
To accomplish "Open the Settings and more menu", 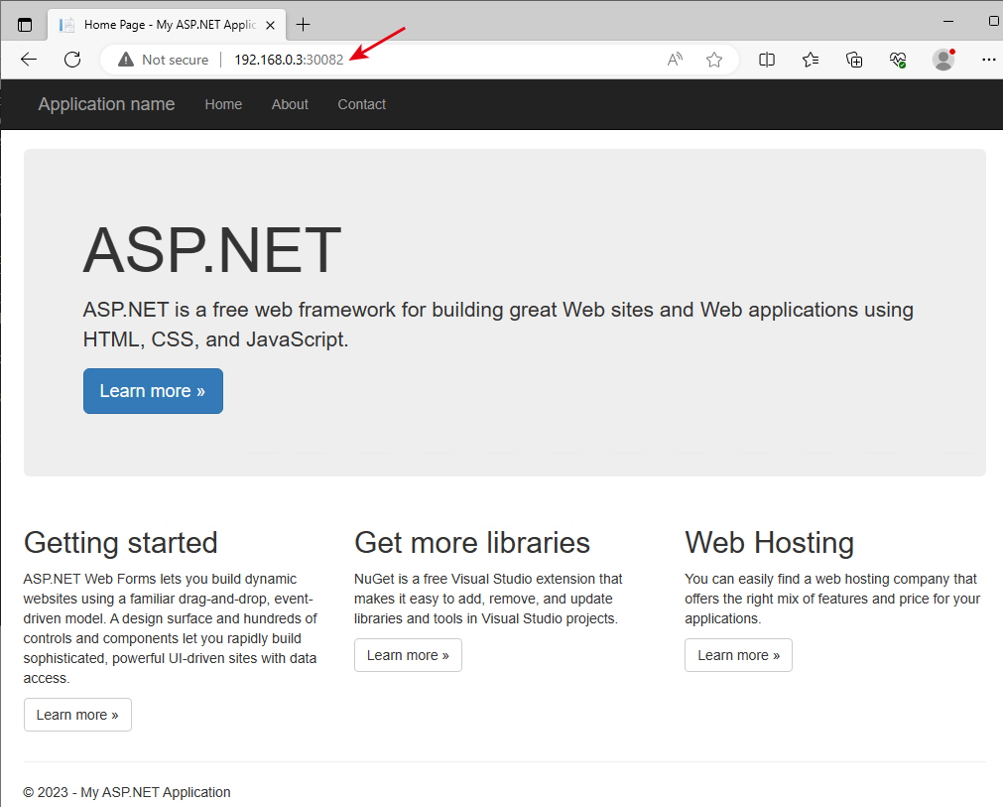I will pyautogui.click(x=988, y=60).
